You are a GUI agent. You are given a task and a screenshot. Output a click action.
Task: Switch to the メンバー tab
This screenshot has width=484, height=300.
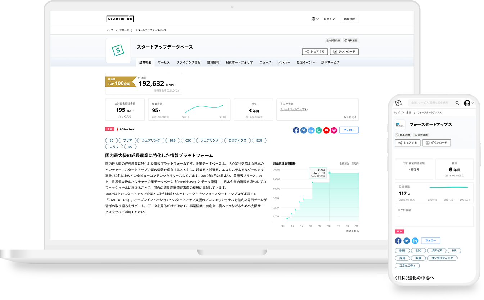284,62
